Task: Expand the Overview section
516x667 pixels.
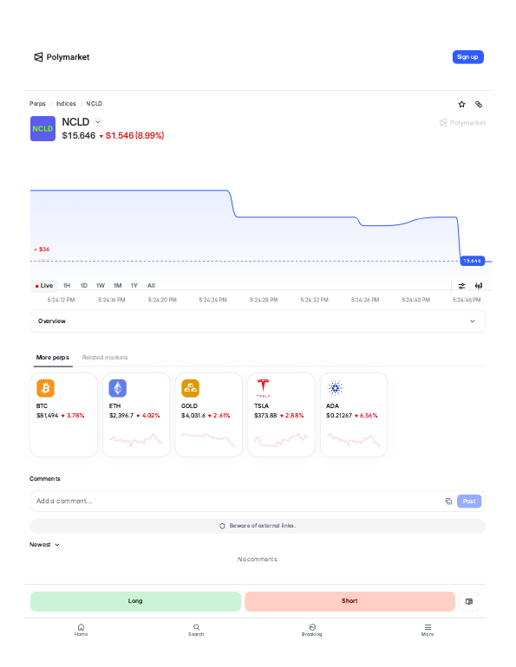Action: [258, 321]
